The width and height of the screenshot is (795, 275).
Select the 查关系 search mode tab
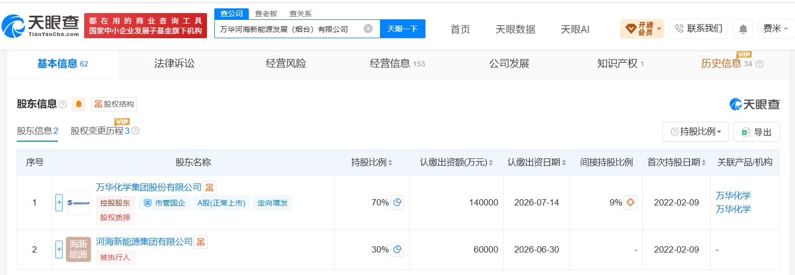click(301, 14)
